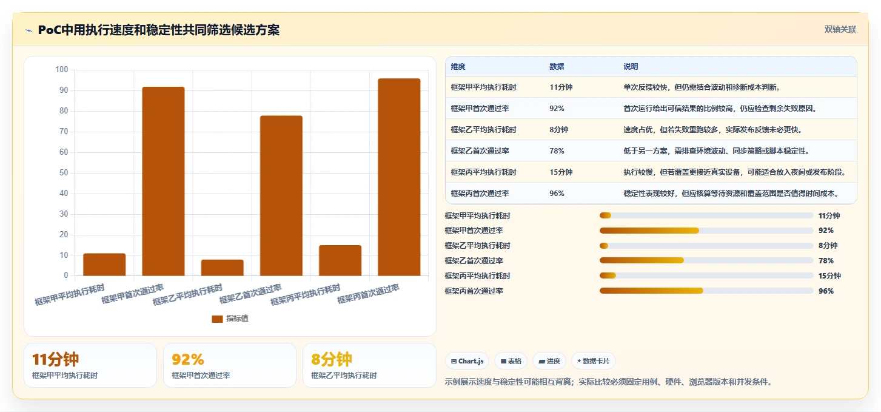The image size is (881, 412).
Task: Click the 框架乙首次通过率 progress label
Action: pyautogui.click(x=474, y=261)
